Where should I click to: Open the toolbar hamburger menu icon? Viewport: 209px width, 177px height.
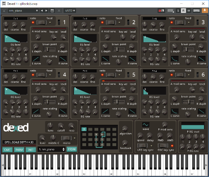pos(4,11)
